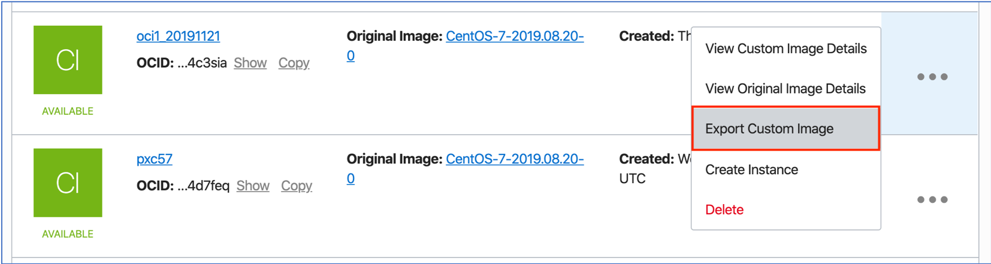Viewport: 991px width, 264px height.
Task: Click the Created label in the pxc57 row
Action: coord(646,159)
